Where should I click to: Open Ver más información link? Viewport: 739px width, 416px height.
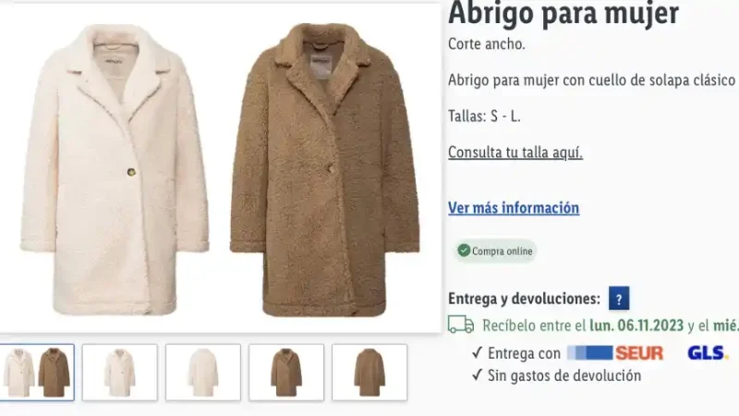tap(514, 208)
